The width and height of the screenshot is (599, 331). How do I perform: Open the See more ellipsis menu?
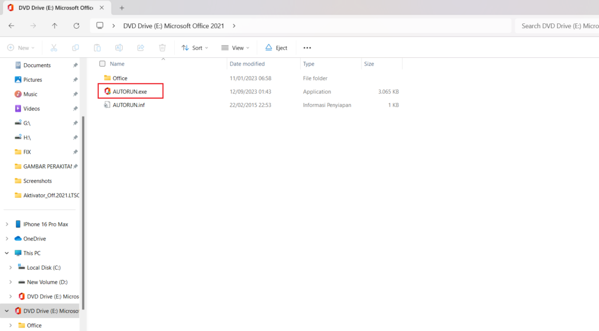pos(307,48)
